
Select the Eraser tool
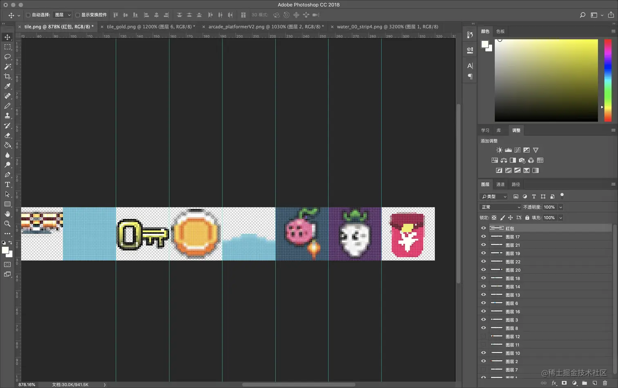[7, 135]
